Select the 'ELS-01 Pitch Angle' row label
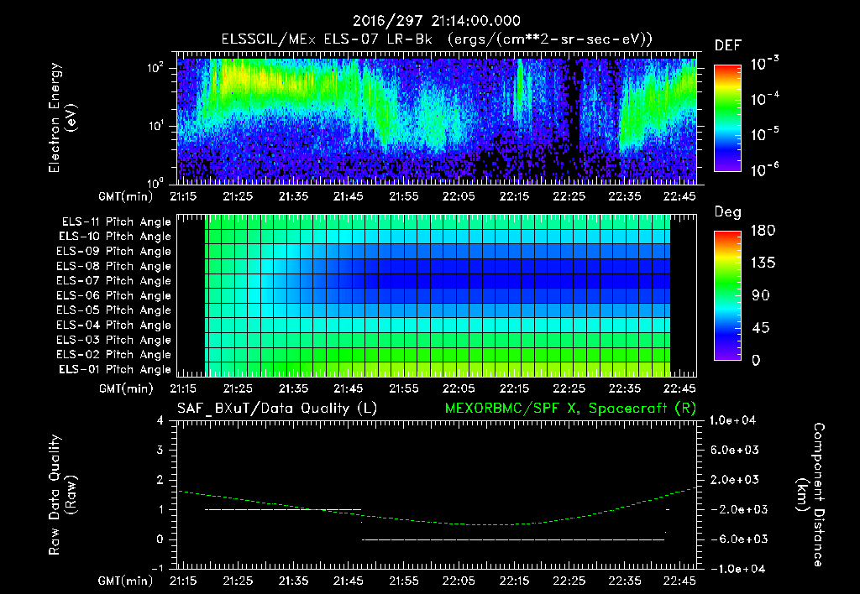Viewport: 860px width, 594px height. (x=115, y=369)
